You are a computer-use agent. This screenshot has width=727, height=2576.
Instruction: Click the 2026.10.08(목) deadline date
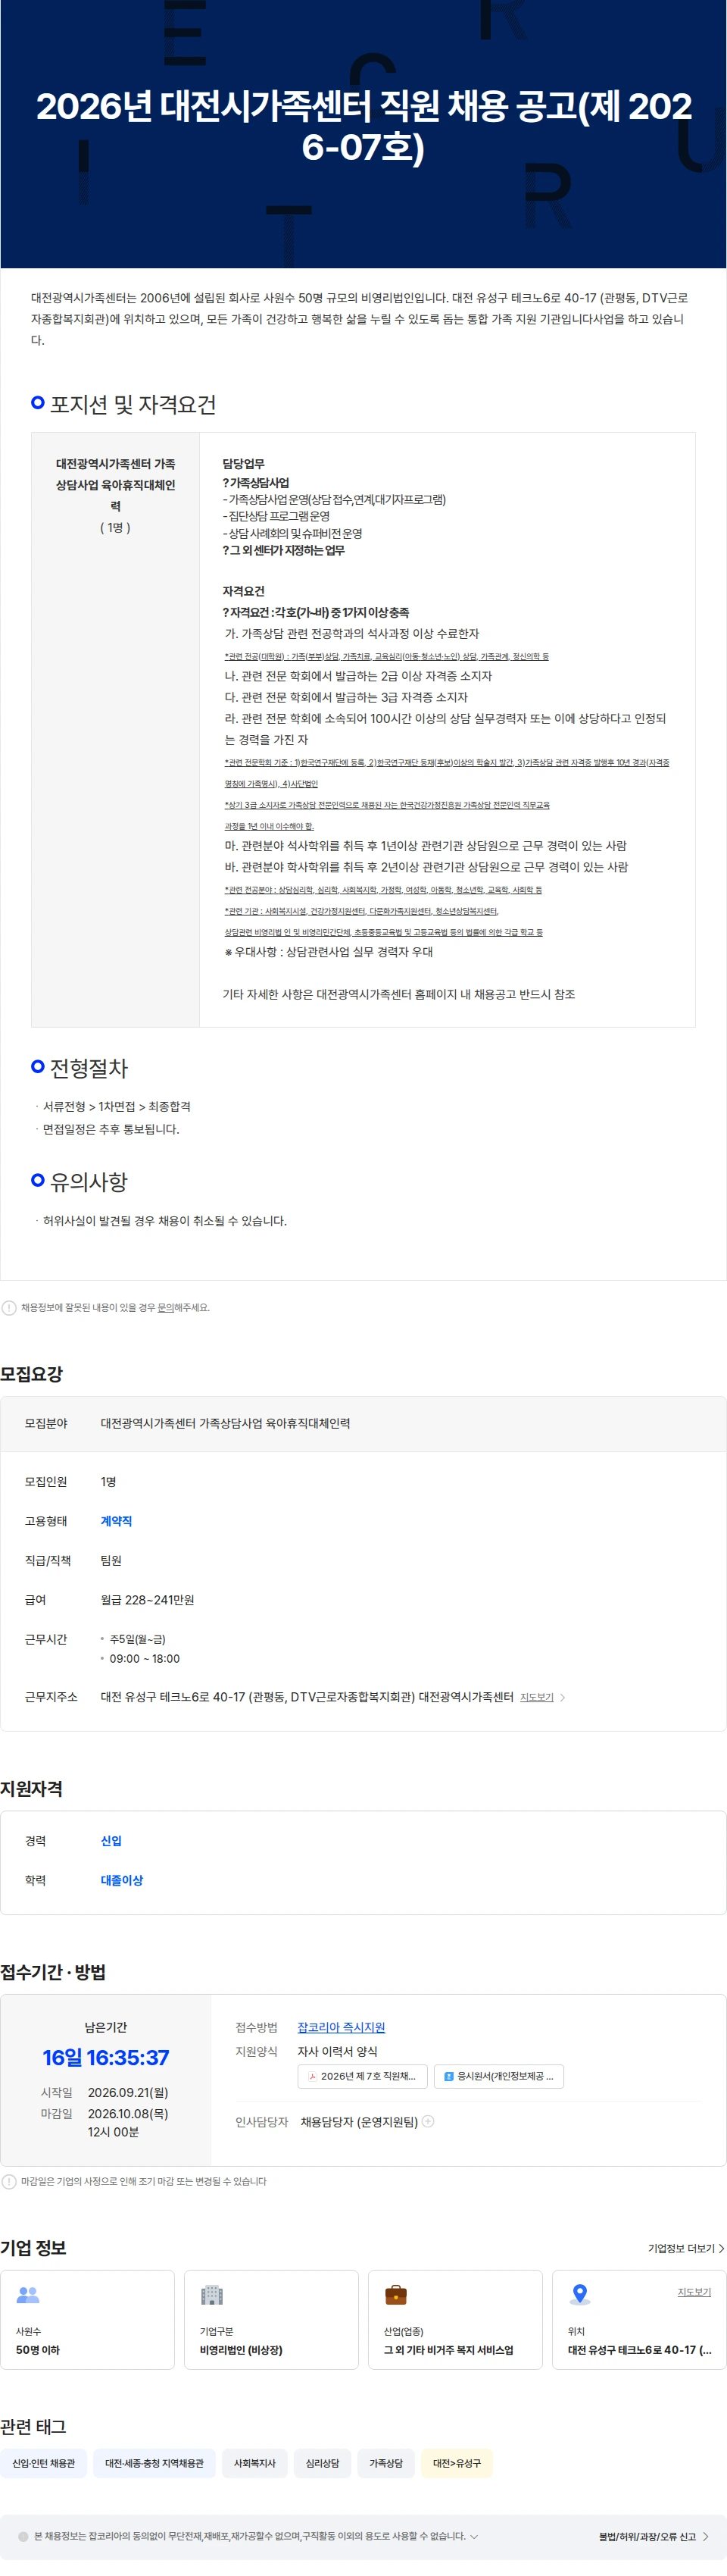[x=128, y=2113]
